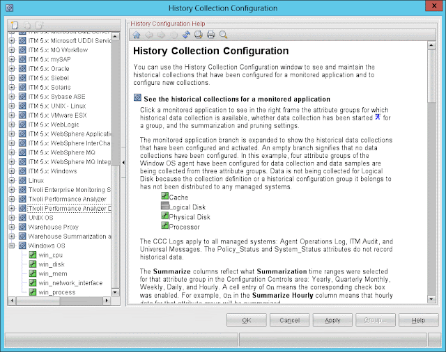Click the Warehouse Proxy application icon
Screen dimensions: 446x352
coord(22,227)
